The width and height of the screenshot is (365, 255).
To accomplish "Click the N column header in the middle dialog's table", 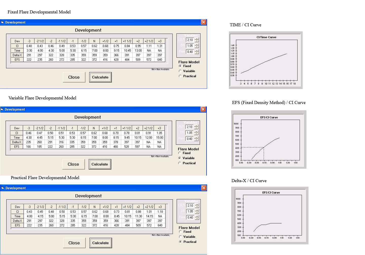I will 94,128.
